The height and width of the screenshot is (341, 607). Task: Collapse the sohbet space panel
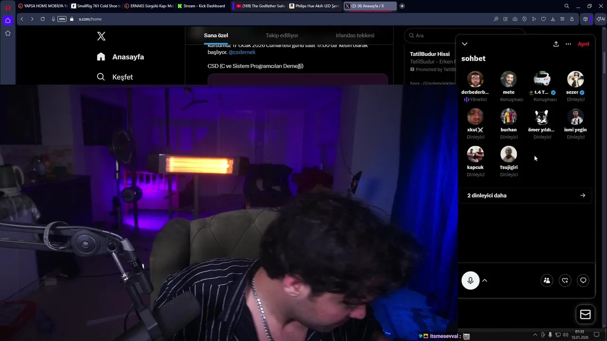465,44
